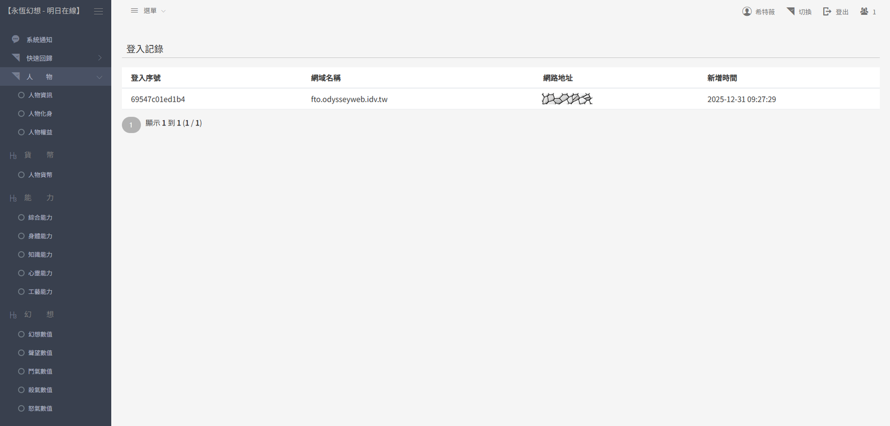Click the 登入序號 column header
The image size is (890, 426).
pyautogui.click(x=146, y=78)
